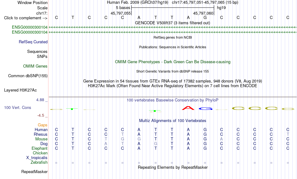Screen dimensions: 297x179
Task: Click the GTEx Gene Expression track title
Action: [x=173, y=81]
